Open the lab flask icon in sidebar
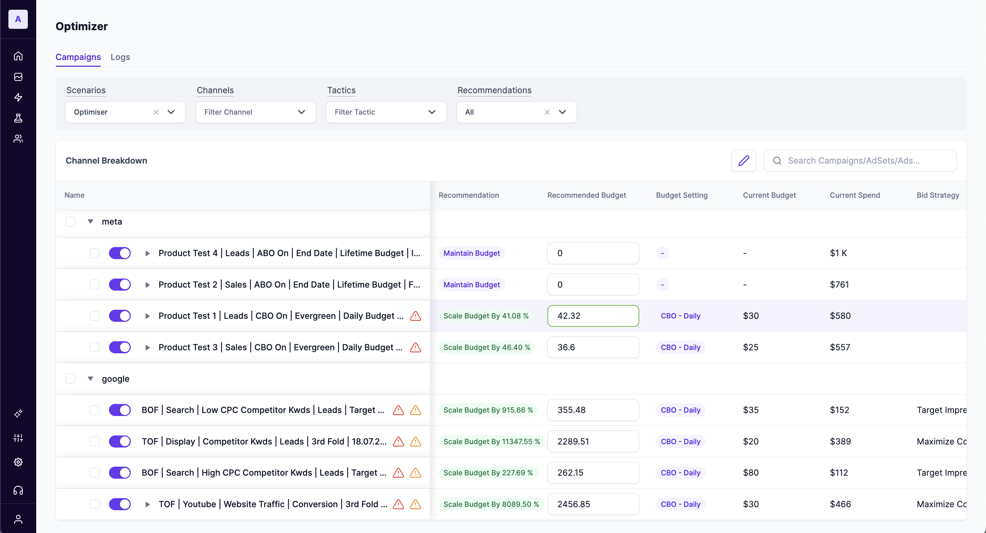Viewport: 986px width, 533px height. (18, 118)
